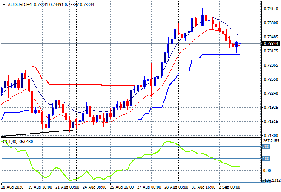The image size is (281, 192).
Task: Click the 19 Aug 16:00 time label
Action: [40, 187]
